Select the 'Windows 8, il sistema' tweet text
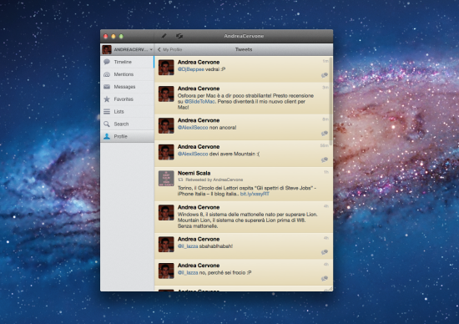This screenshot has height=324, width=459. tap(247, 220)
